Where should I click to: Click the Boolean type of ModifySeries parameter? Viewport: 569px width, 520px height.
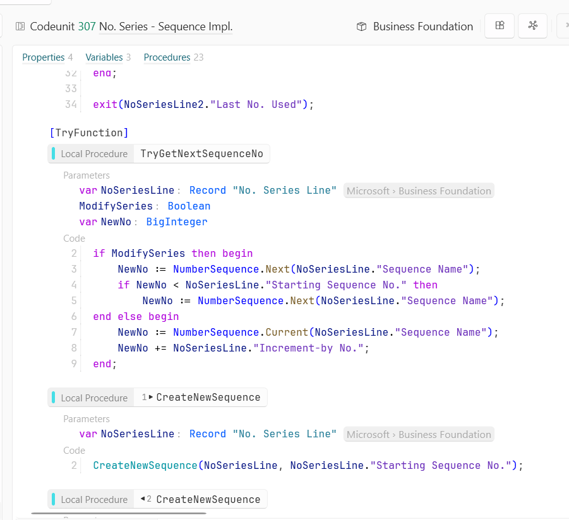tap(189, 206)
